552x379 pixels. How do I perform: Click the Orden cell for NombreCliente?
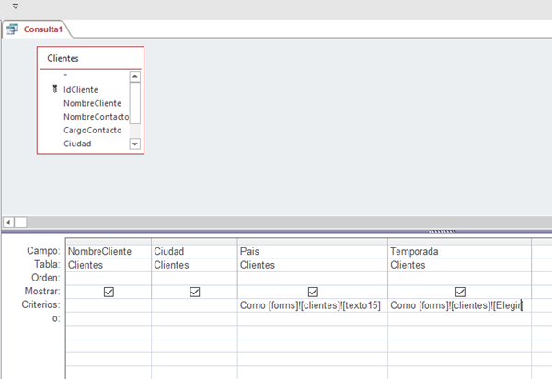109,279
